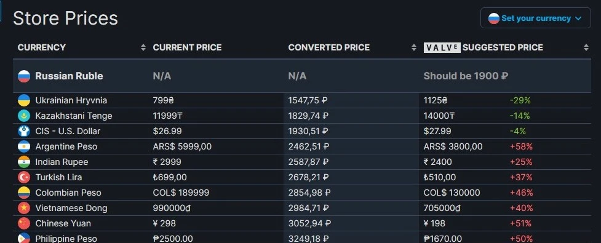
Task: Click the 1125₴ suggested price
Action: click(436, 100)
